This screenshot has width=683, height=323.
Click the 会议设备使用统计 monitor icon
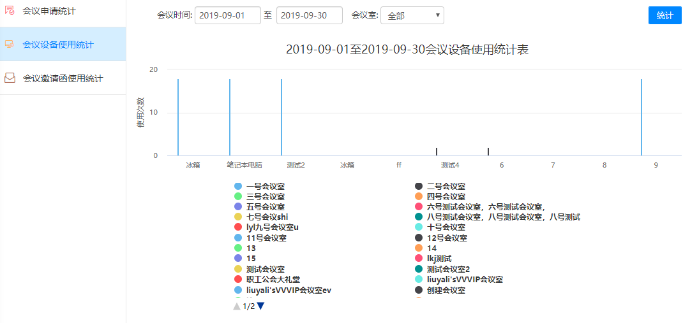10,45
